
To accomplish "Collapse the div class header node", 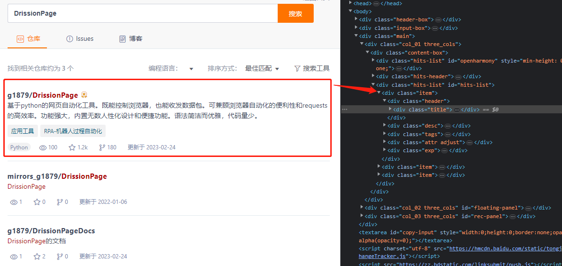I will [x=385, y=101].
